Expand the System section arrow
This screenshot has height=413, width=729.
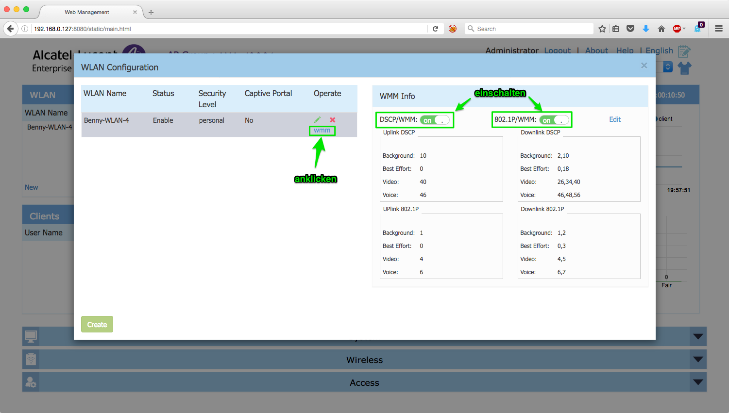(698, 336)
